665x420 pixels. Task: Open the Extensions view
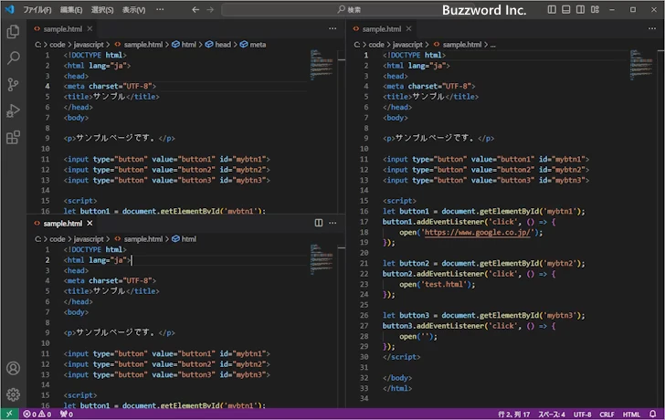(13, 138)
